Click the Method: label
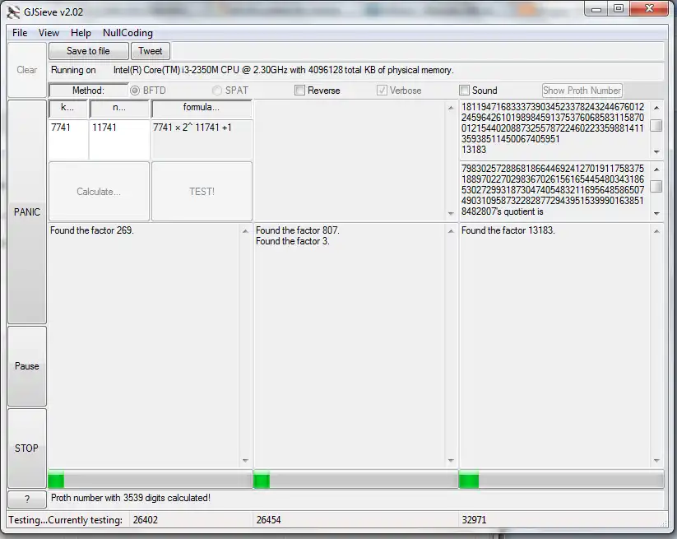The image size is (677, 539). tap(89, 91)
